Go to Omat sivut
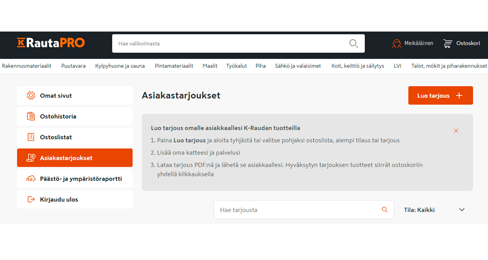The image size is (488, 260). pos(75,96)
